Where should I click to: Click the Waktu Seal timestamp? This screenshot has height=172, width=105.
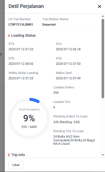68,78
